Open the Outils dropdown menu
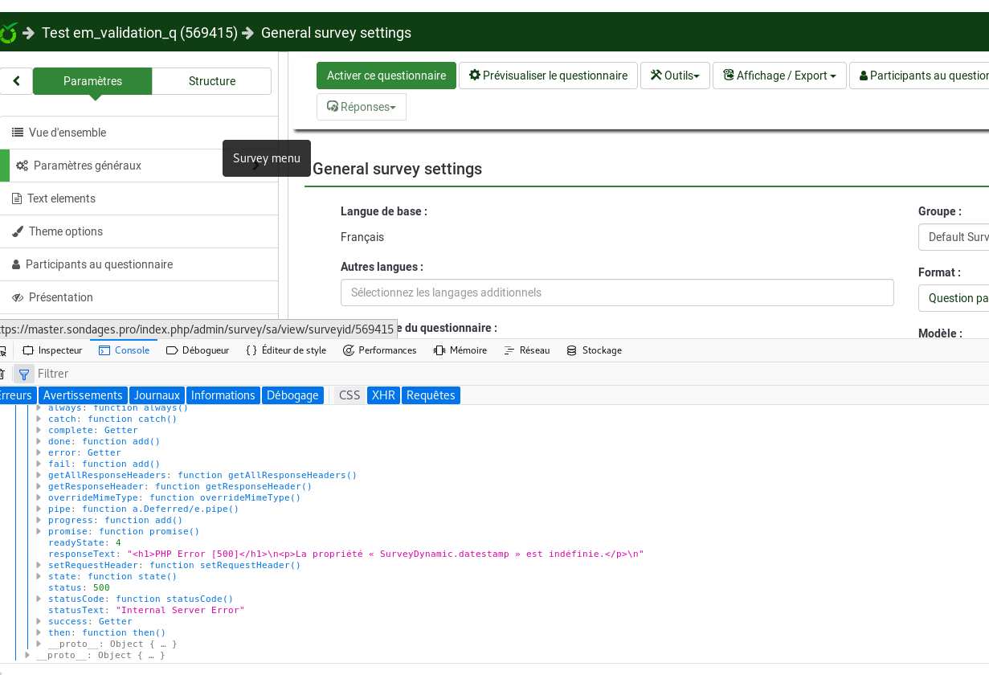 675,76
